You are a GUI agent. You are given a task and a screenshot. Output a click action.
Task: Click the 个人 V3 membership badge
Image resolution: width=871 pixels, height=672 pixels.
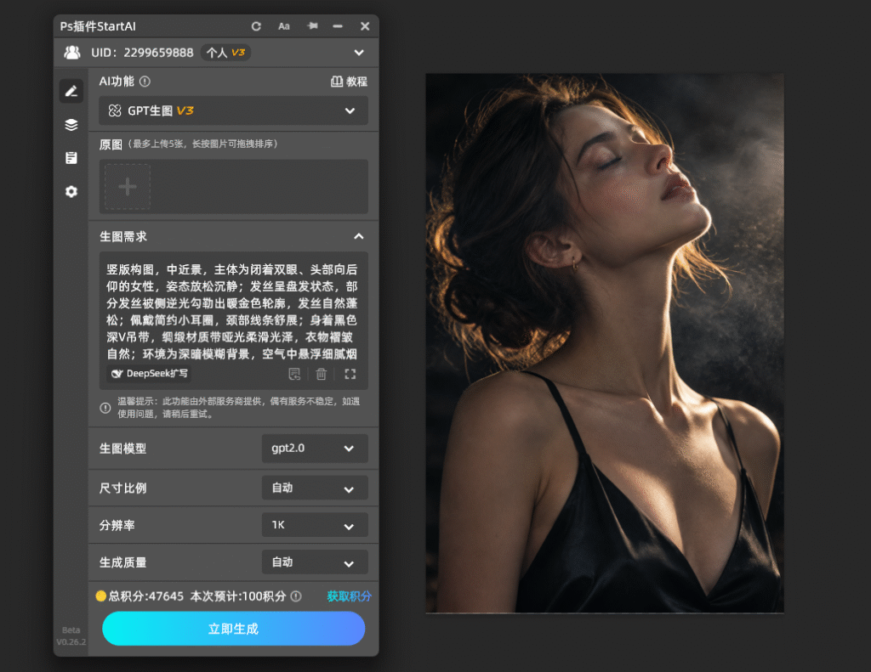tap(225, 53)
